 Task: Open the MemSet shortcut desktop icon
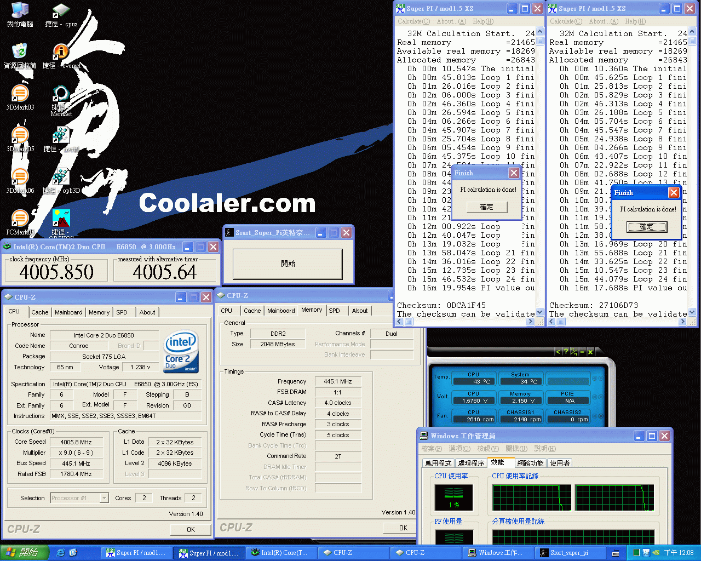(x=61, y=101)
